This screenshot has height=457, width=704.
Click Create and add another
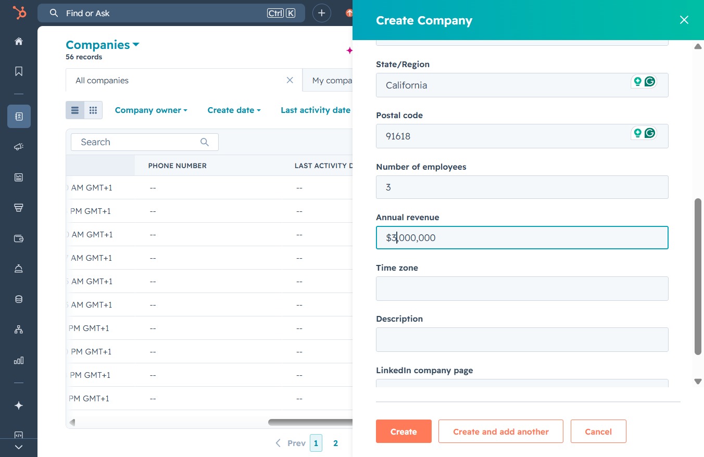point(501,431)
